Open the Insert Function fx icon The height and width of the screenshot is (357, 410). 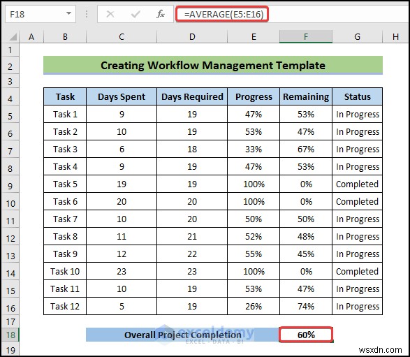[160, 14]
